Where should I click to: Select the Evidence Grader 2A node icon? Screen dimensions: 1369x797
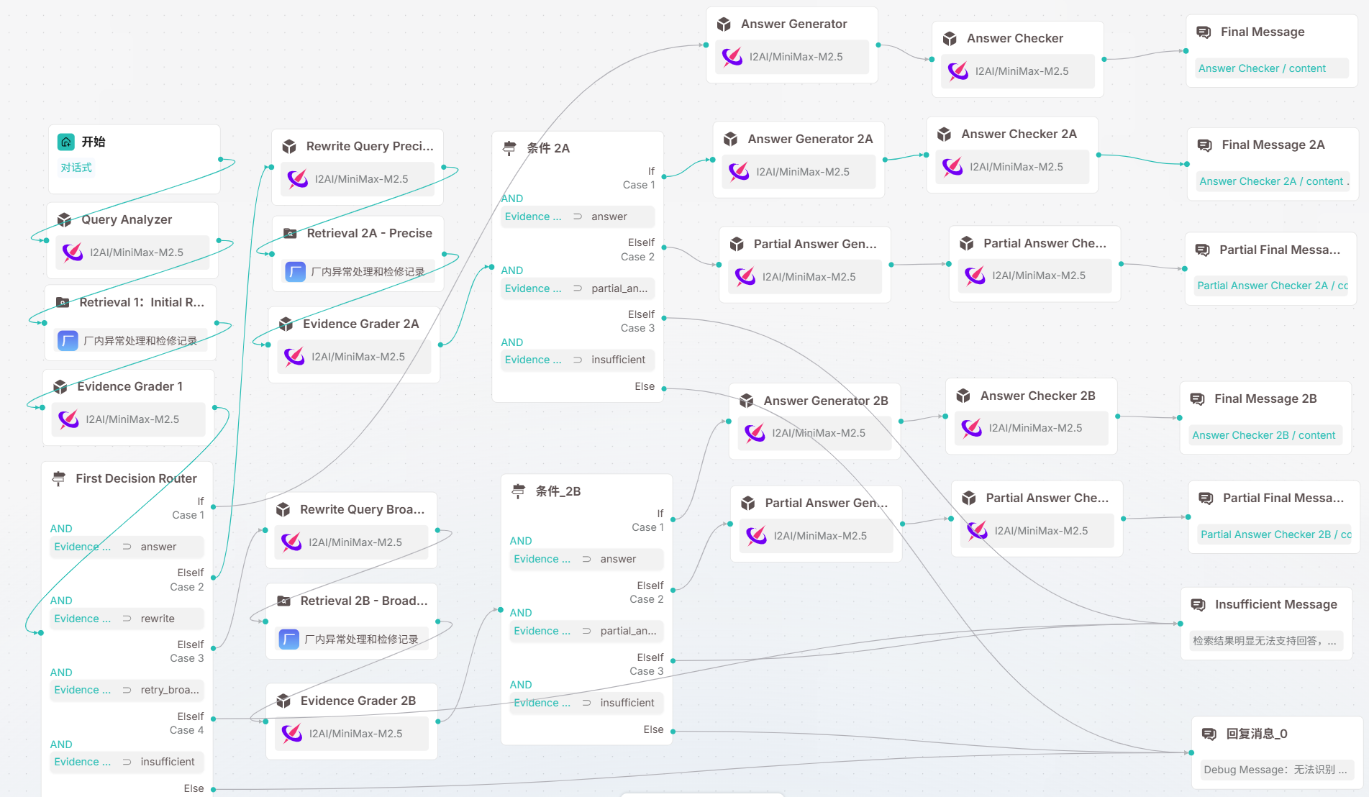286,324
